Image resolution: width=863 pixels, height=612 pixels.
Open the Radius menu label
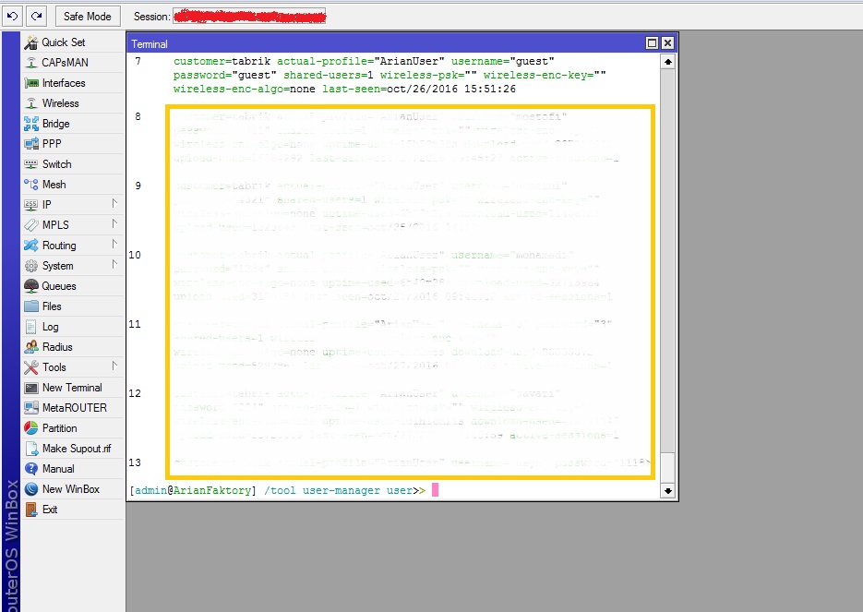(x=57, y=347)
